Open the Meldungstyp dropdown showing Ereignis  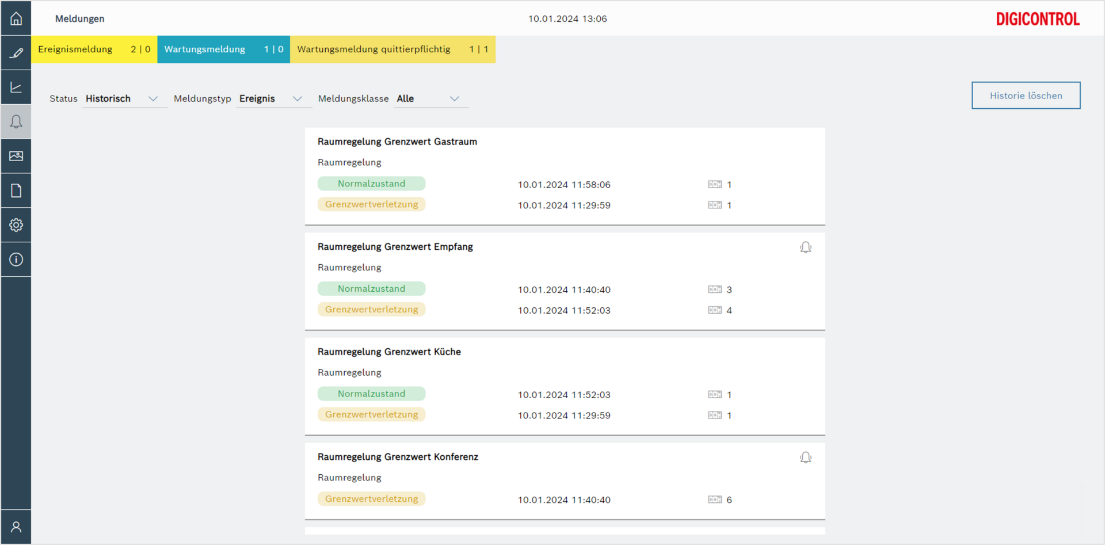(273, 98)
